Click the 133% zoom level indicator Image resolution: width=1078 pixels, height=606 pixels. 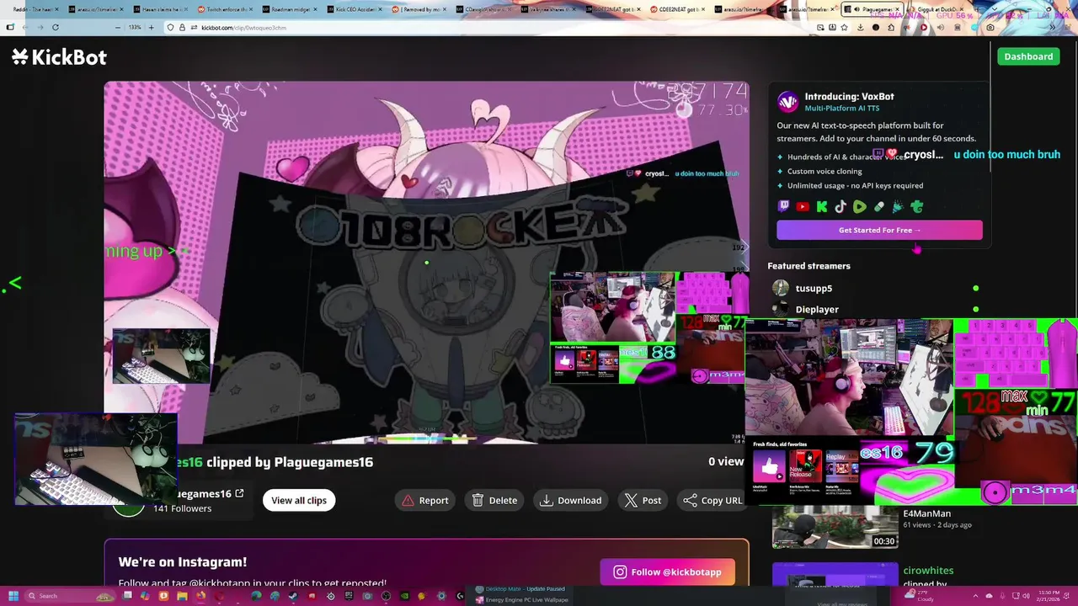coord(135,27)
